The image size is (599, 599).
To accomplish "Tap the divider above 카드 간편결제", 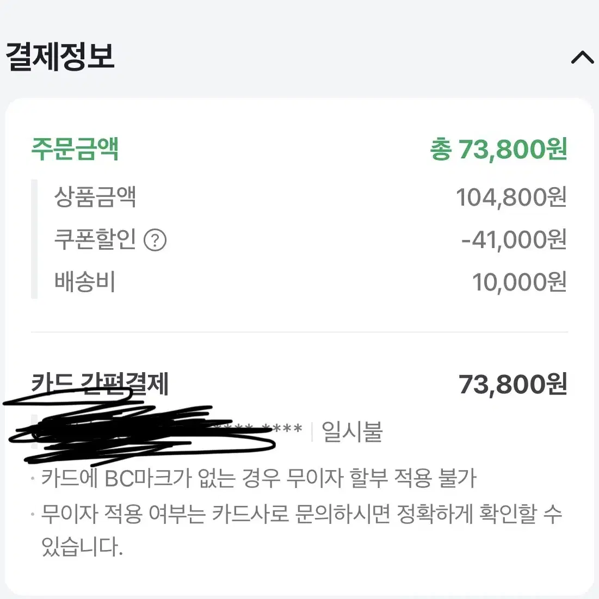I will 299,332.
